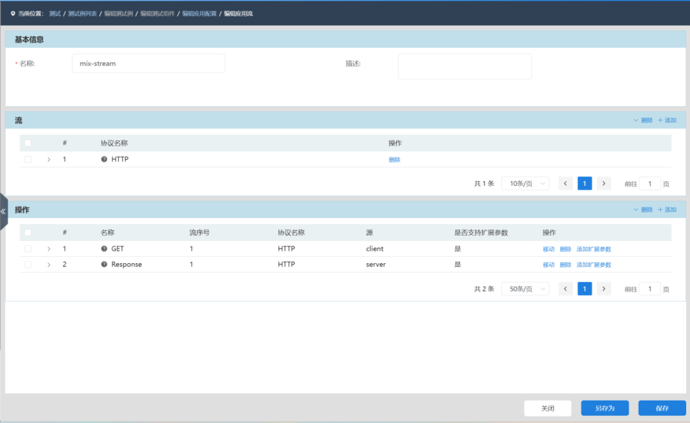Go to previous page in 操作 pagination
Viewport: 690px width, 423px height.
click(565, 289)
